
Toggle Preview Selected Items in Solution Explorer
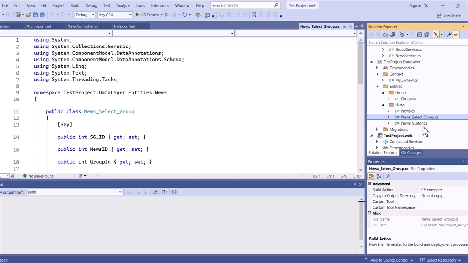click(x=456, y=34)
